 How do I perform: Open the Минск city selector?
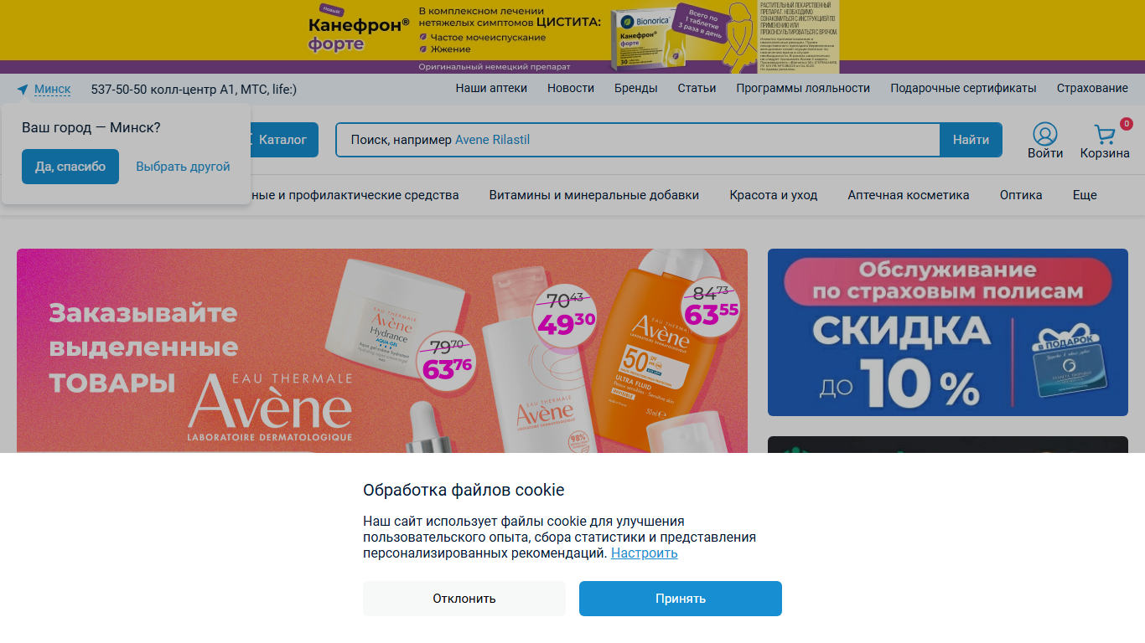pyautogui.click(x=52, y=89)
